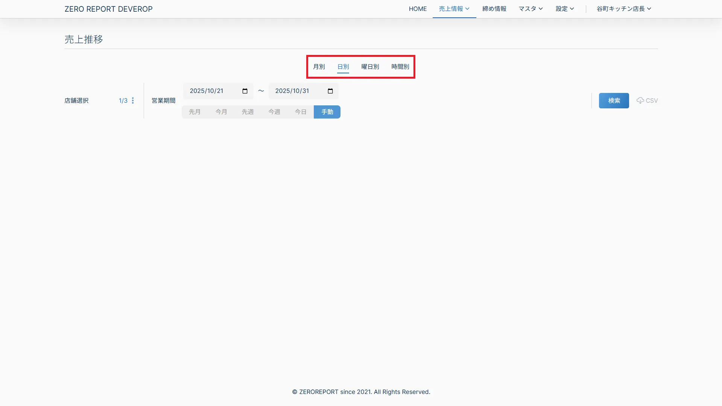
Task: Download CSV via the cloud icon
Action: click(x=647, y=100)
